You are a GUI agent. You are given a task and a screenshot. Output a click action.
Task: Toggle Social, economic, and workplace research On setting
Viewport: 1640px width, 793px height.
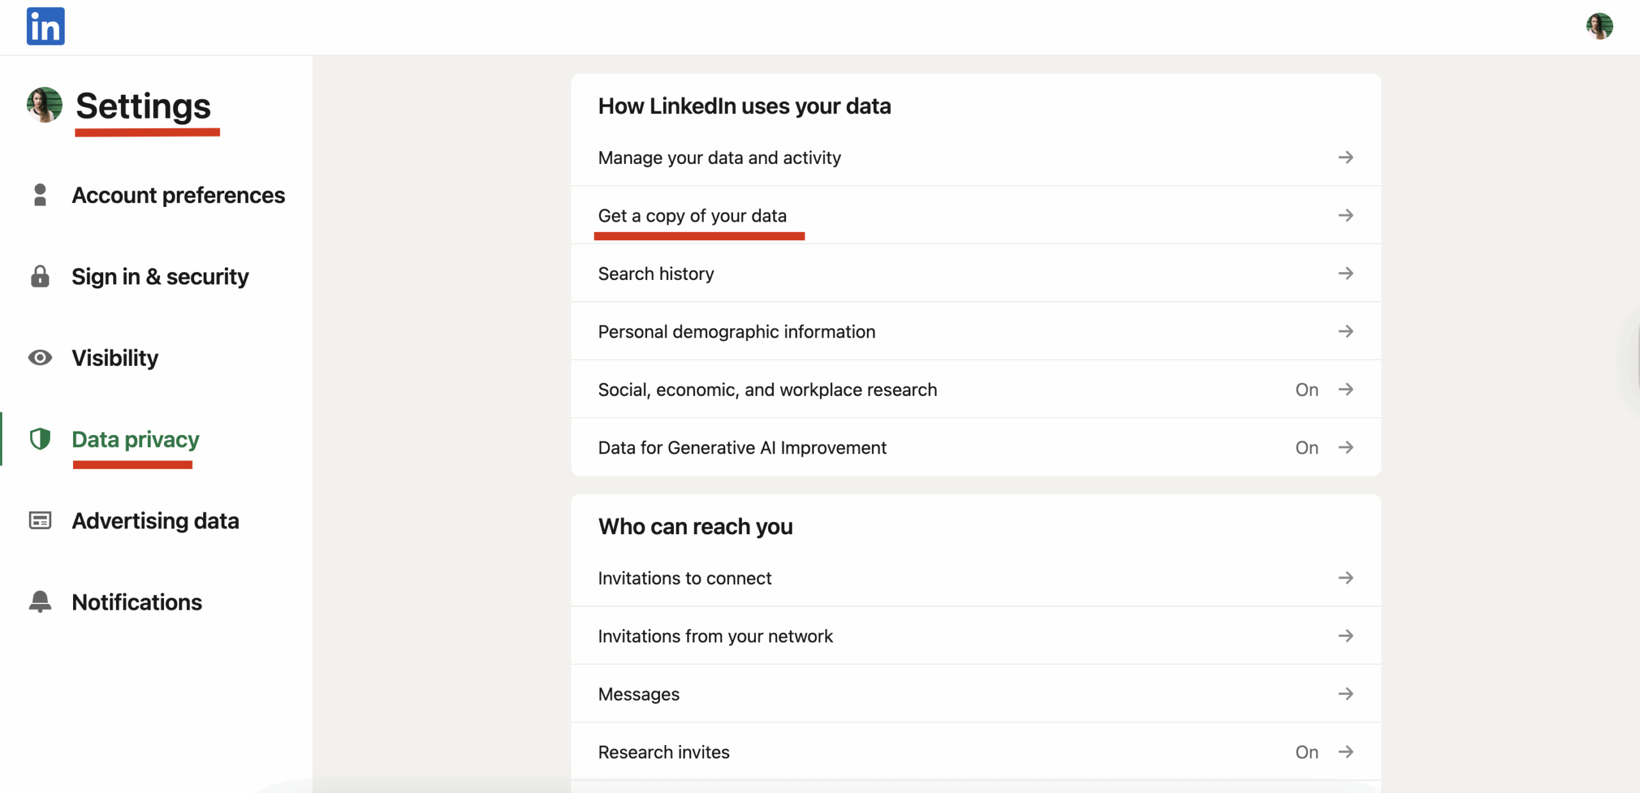pos(1306,389)
